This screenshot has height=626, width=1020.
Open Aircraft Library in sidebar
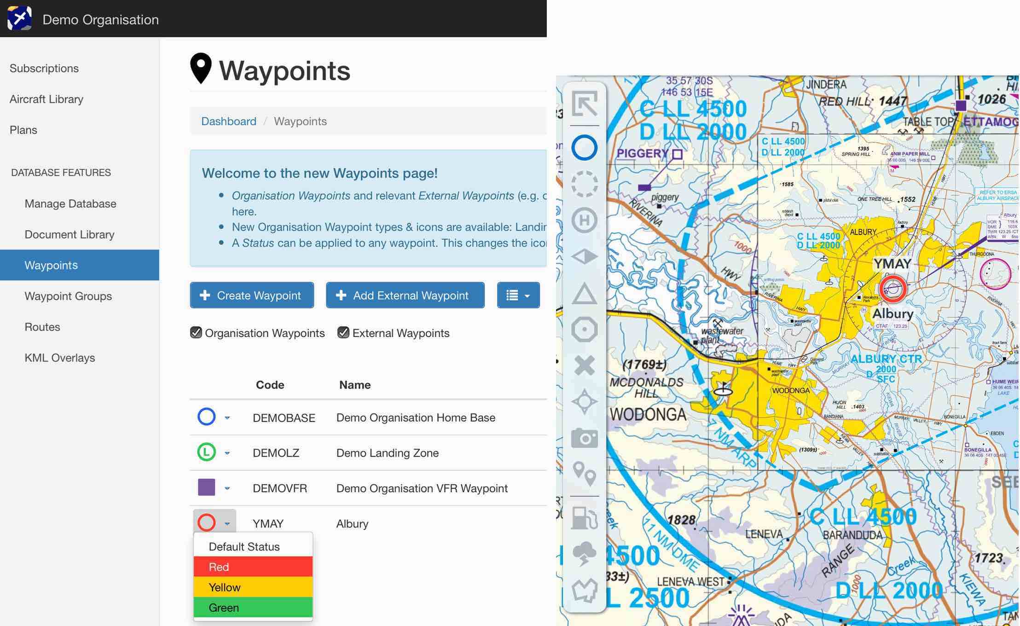coord(46,99)
